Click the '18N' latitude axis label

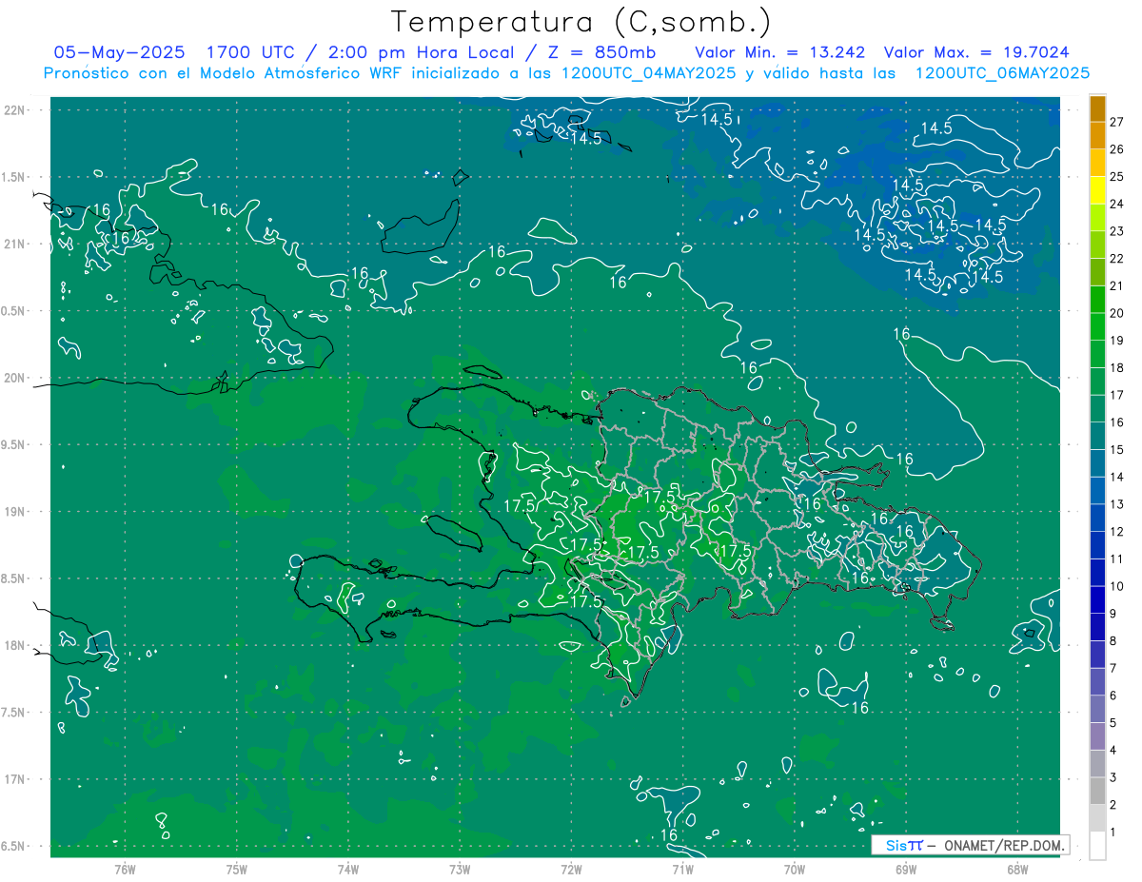tap(15, 645)
